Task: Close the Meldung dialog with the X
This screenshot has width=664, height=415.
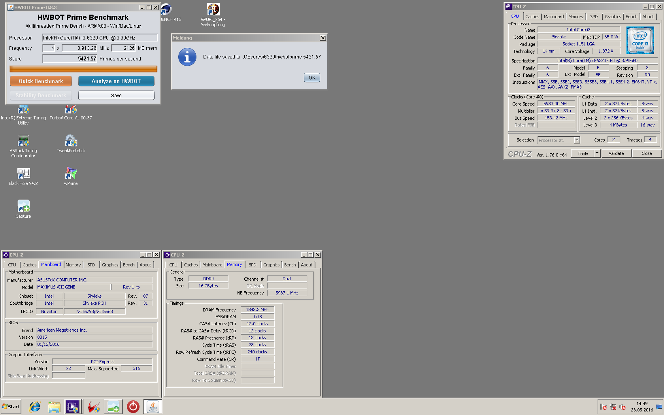Action: pyautogui.click(x=323, y=38)
